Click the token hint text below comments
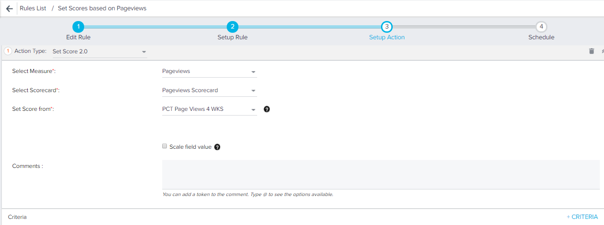Image resolution: width=604 pixels, height=225 pixels. pos(248,194)
